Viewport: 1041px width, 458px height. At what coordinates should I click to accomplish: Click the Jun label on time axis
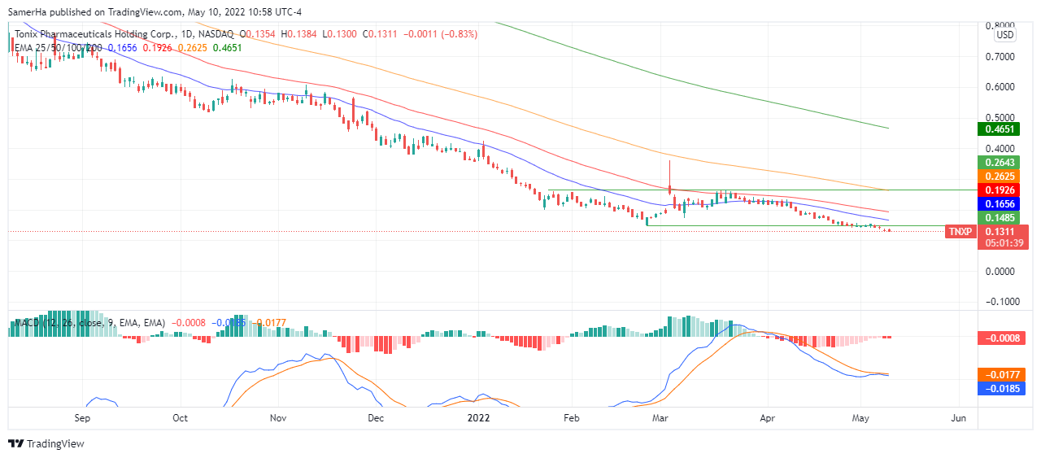[959, 417]
